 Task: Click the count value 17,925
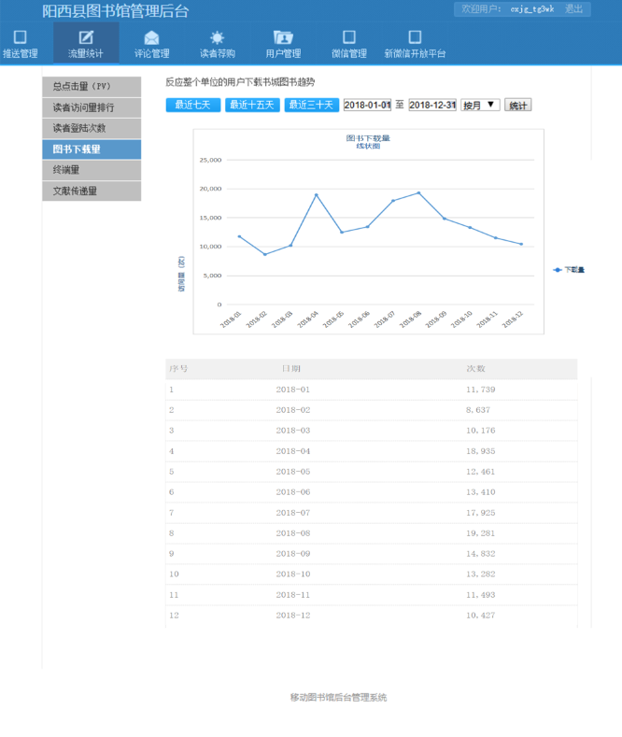pyautogui.click(x=481, y=513)
